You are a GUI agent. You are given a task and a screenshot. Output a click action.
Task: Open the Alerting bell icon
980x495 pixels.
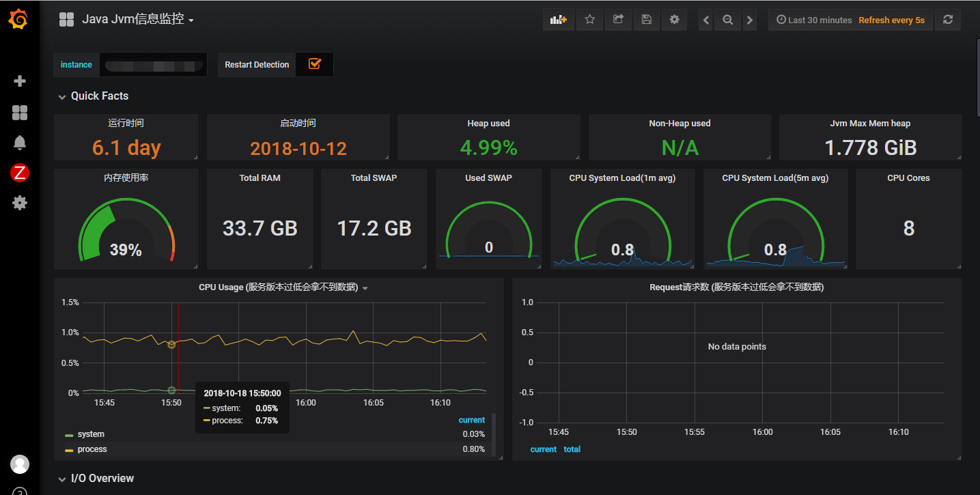pos(20,143)
